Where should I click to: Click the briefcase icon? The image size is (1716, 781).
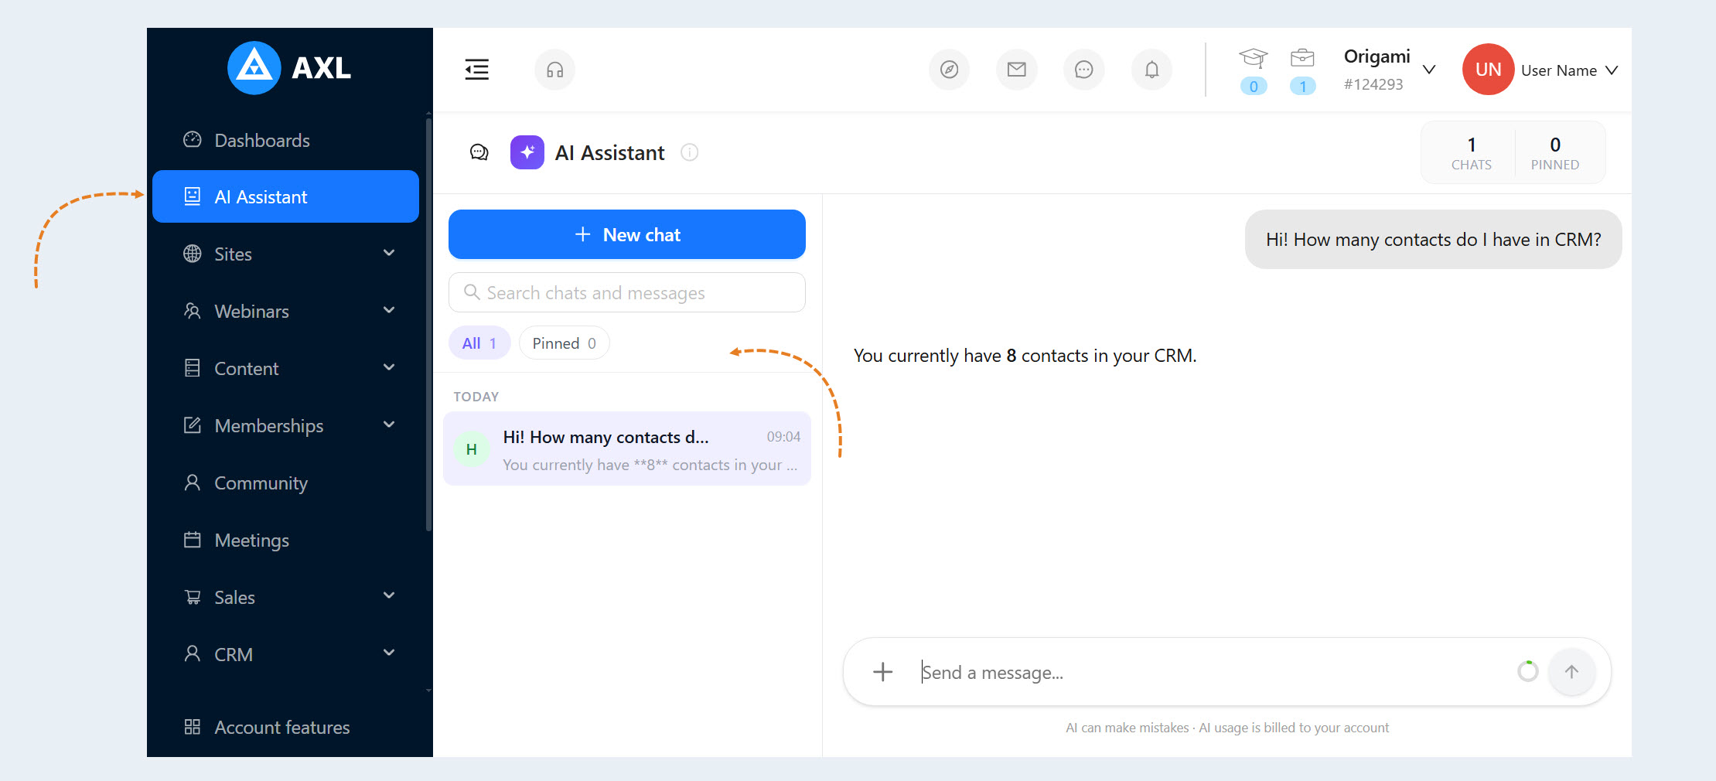(1302, 58)
